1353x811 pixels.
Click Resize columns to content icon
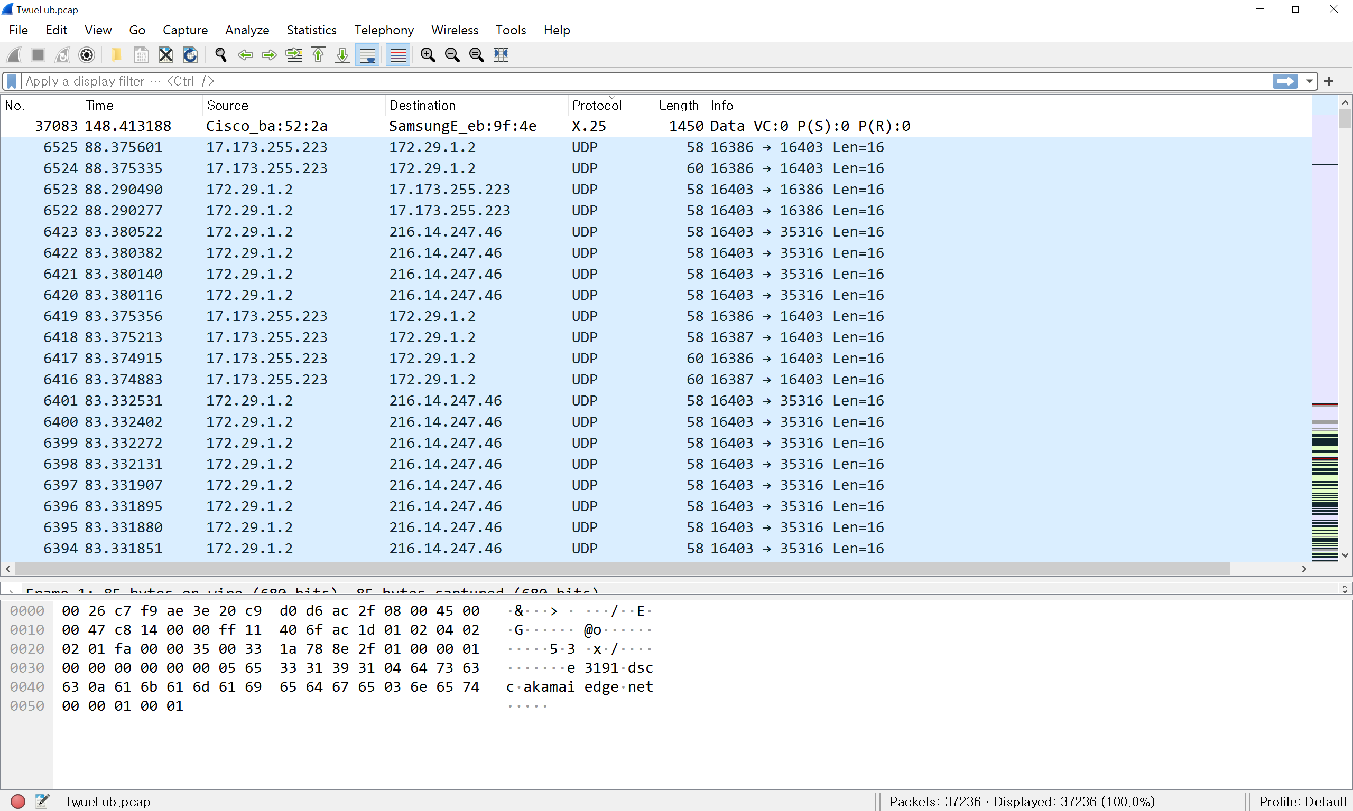(x=501, y=55)
